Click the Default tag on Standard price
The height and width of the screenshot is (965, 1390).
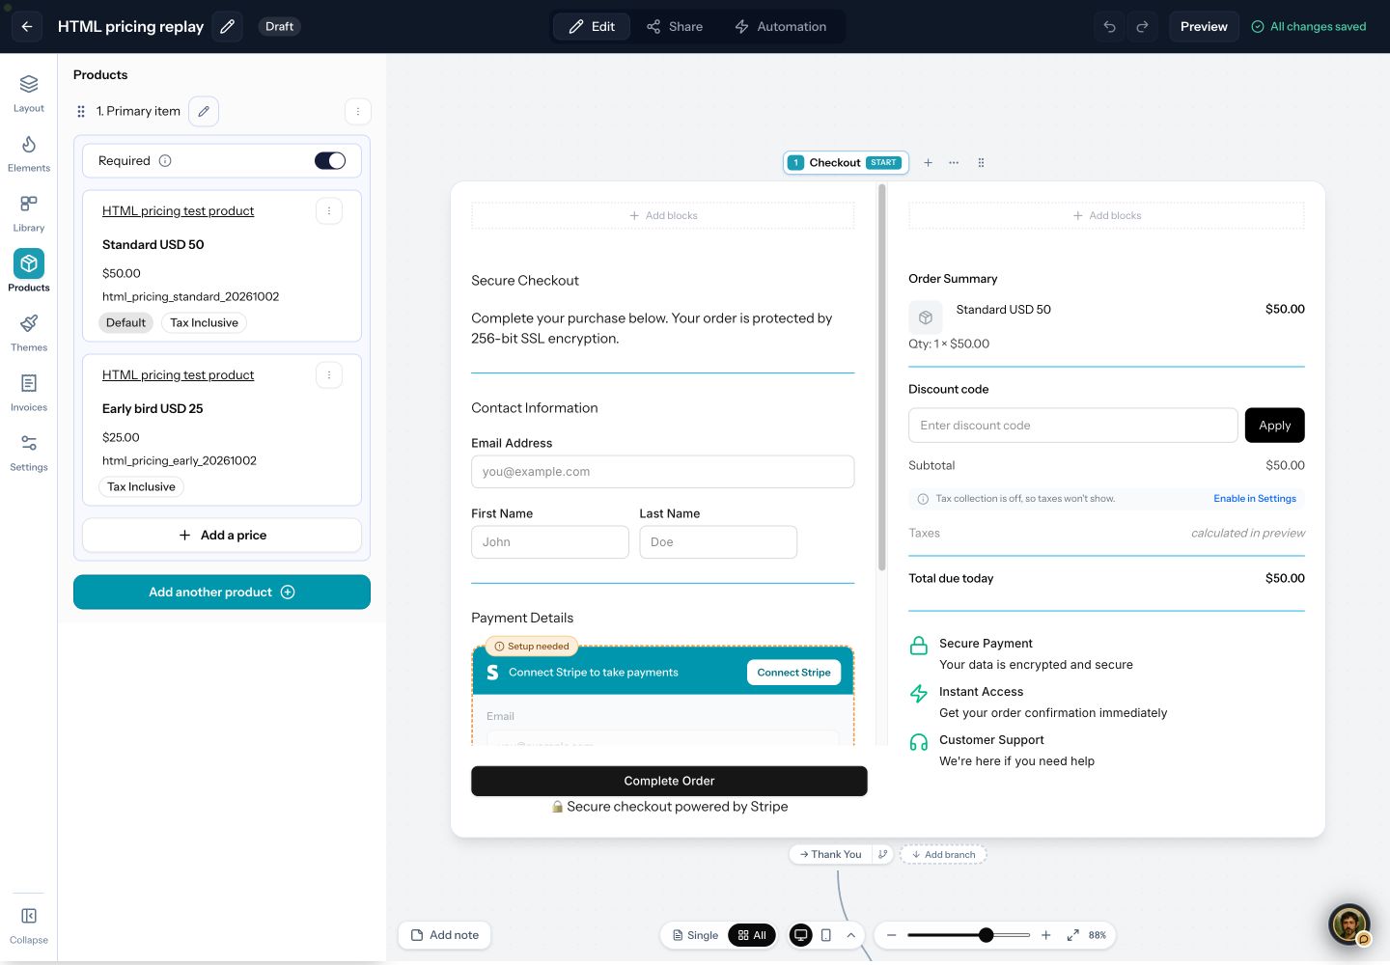(125, 322)
